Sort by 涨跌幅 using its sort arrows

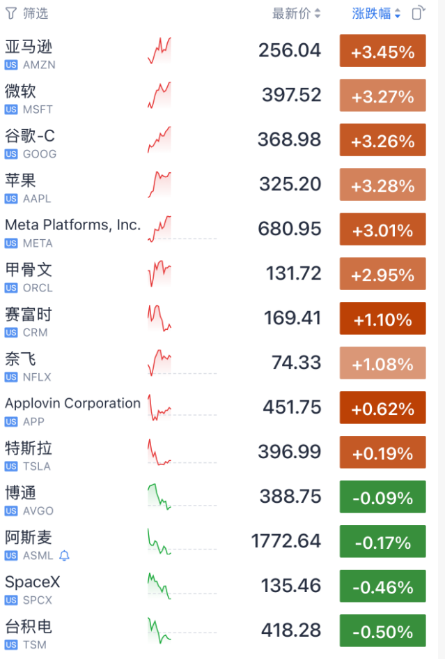tap(397, 13)
